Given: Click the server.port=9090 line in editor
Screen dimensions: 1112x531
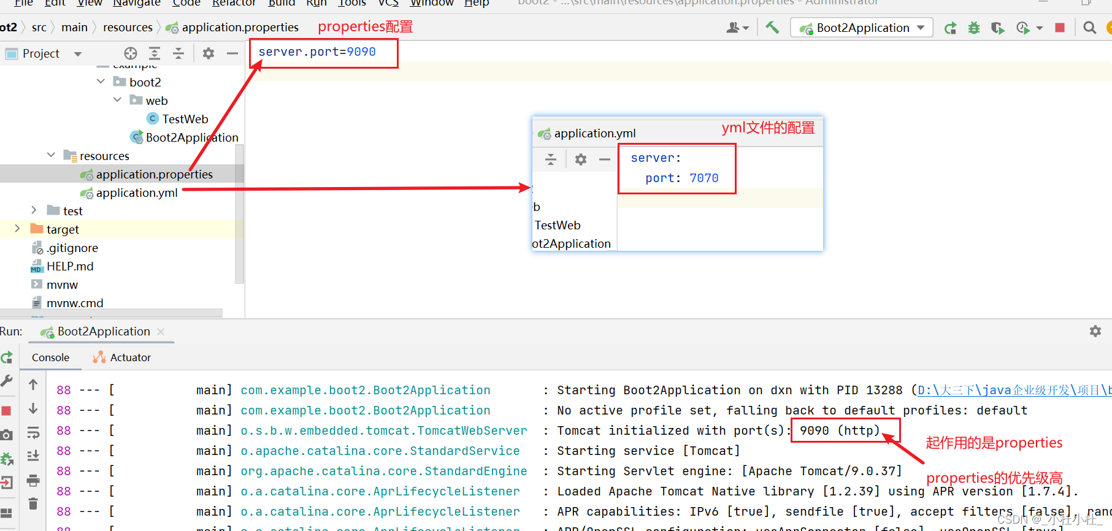Looking at the screenshot, I should tap(317, 52).
